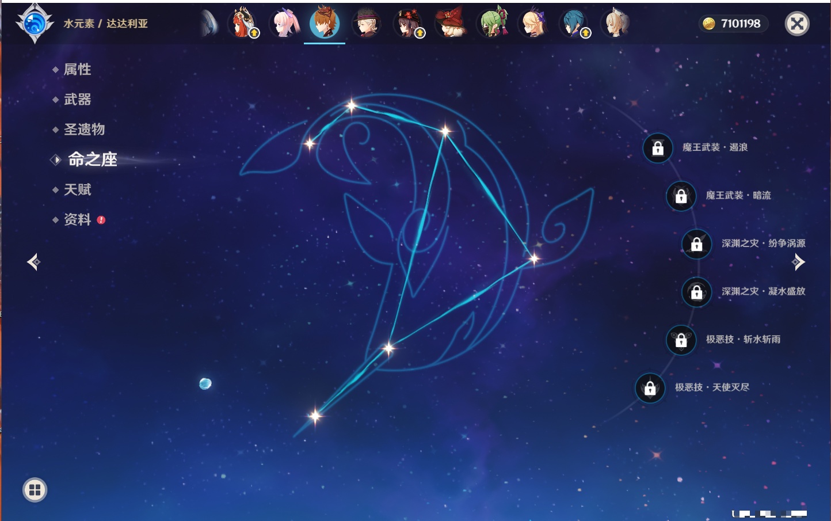This screenshot has width=831, height=521.
Task: Click the Hydro element emblem at top left
Action: pyautogui.click(x=35, y=24)
